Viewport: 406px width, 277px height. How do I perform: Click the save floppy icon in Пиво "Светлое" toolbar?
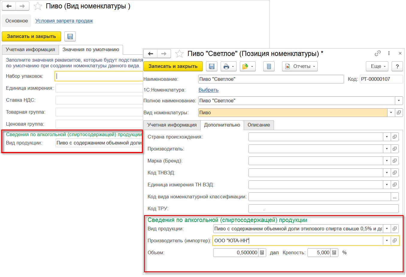tap(212, 66)
